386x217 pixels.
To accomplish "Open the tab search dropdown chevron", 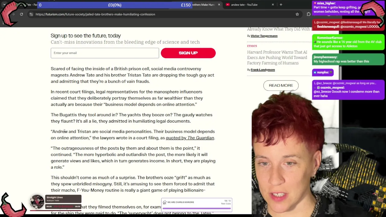I will coord(4,5).
